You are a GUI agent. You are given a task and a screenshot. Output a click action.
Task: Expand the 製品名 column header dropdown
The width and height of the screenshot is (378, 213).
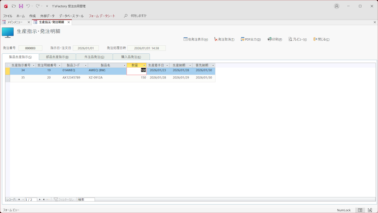point(124,66)
